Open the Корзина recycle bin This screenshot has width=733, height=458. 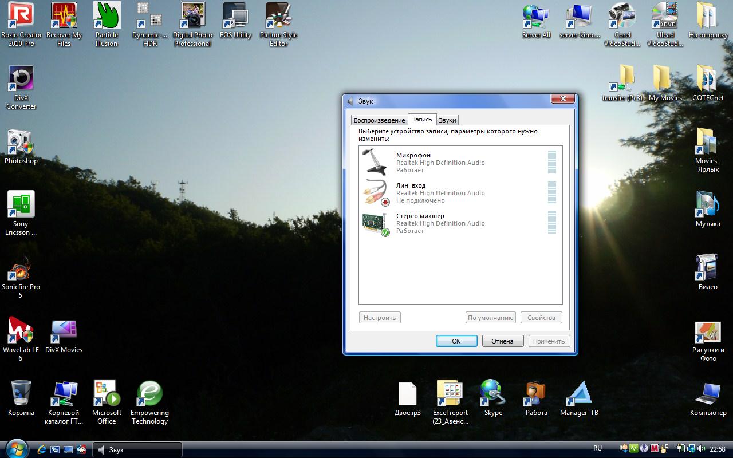21,398
